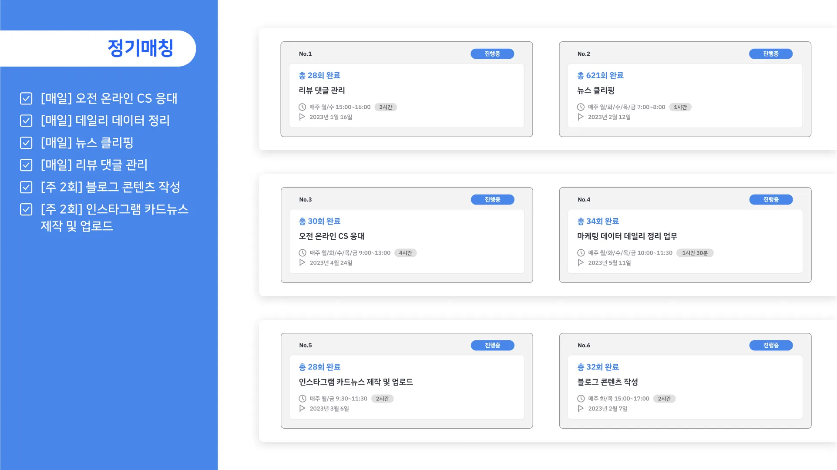Click the clock icon in card No.1
The image size is (837, 470).
(302, 107)
